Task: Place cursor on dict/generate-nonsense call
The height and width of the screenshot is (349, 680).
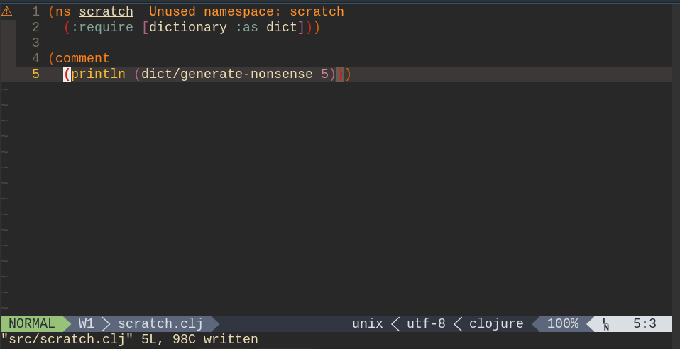Action: pos(227,74)
